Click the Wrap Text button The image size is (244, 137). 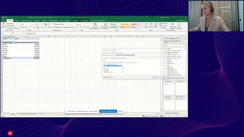[59, 24]
